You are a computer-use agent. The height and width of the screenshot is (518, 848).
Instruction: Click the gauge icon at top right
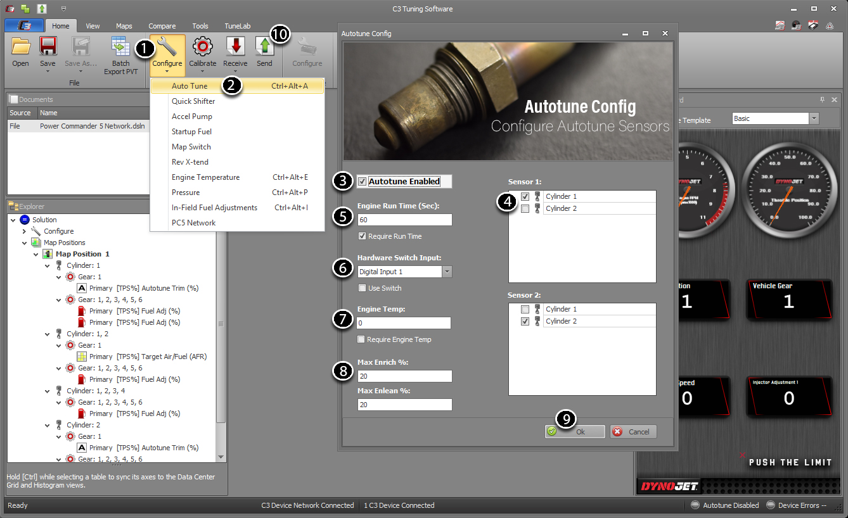(x=797, y=26)
